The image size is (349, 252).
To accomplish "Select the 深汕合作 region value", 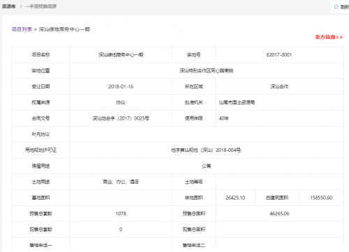I will pyautogui.click(x=279, y=86).
